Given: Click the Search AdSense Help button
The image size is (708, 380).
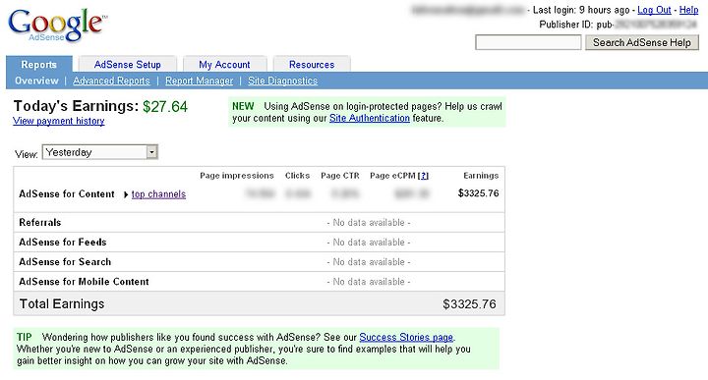Looking at the screenshot, I should point(641,42).
